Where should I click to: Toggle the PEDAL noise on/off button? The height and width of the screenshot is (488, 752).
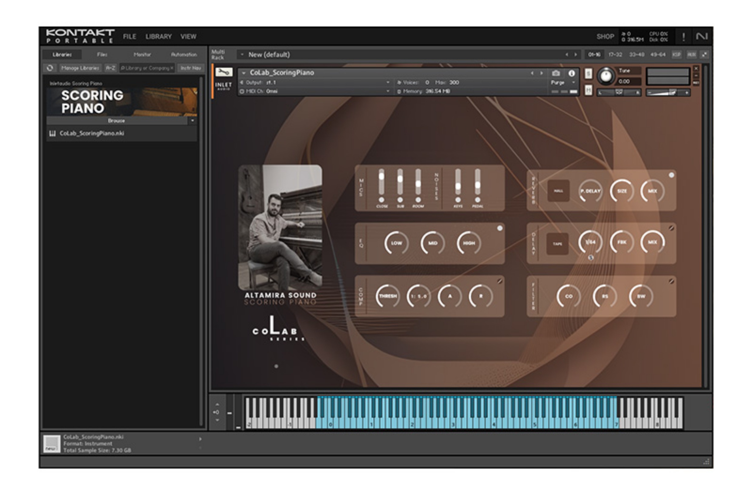point(477,200)
